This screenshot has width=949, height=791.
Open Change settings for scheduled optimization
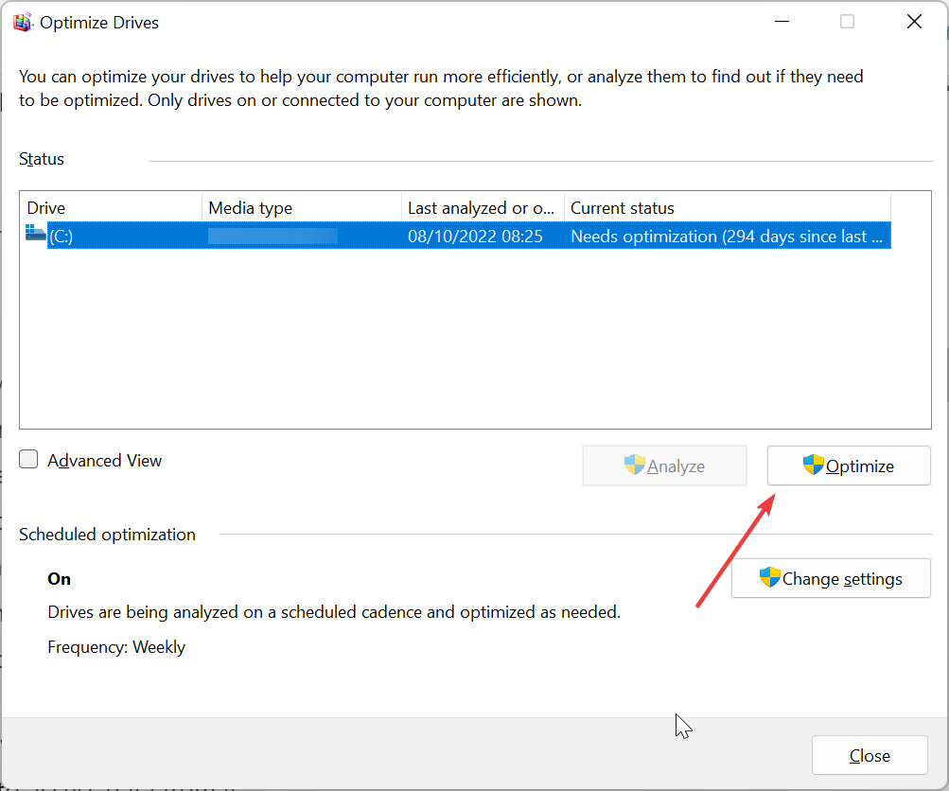pyautogui.click(x=831, y=578)
